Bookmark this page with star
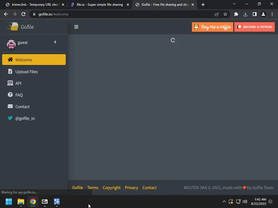Viewport: 278px width, 208px height. click(x=225, y=14)
